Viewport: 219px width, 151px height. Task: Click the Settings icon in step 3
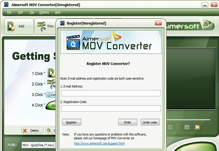pos(51,95)
